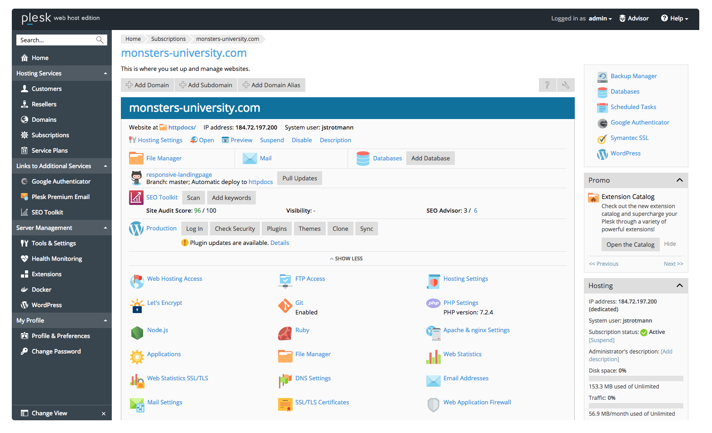
Task: Click the Add keywords button
Action: (231, 198)
